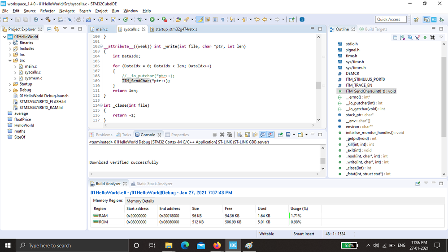Toggle Hide Static Members in Outline toolbar
Viewport: 448px width, 252px height.
(x=418, y=37)
